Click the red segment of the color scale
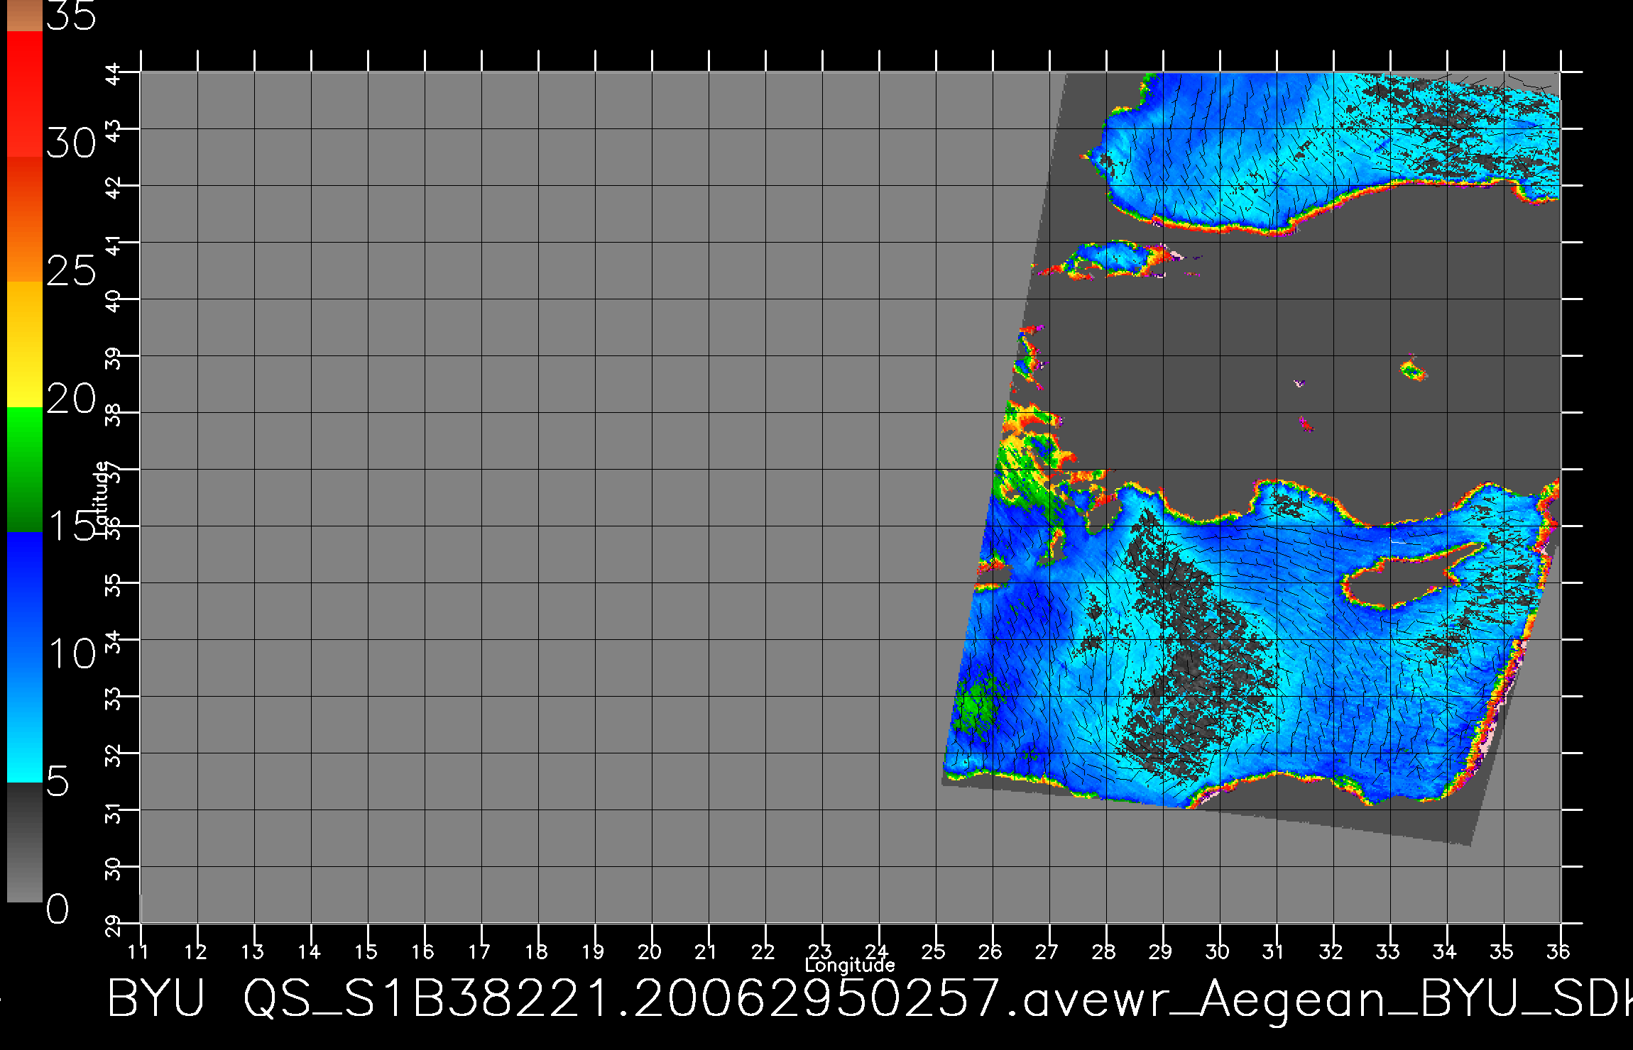This screenshot has height=1050, width=1633. tap(24, 94)
